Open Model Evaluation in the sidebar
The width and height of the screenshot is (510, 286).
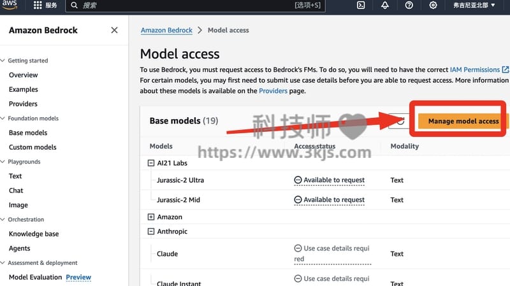click(36, 277)
